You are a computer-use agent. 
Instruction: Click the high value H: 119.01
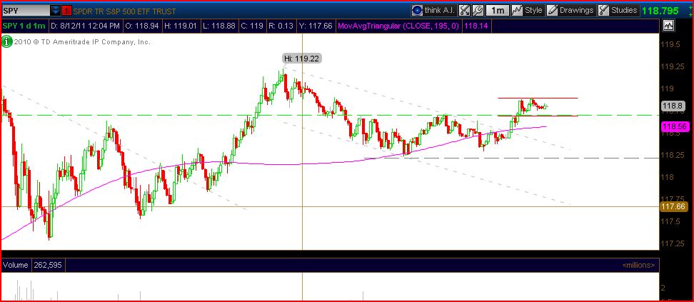[180, 26]
